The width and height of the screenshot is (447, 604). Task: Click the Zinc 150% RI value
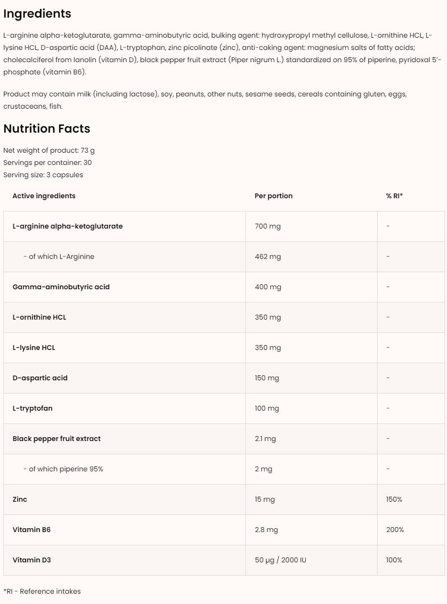click(x=394, y=499)
